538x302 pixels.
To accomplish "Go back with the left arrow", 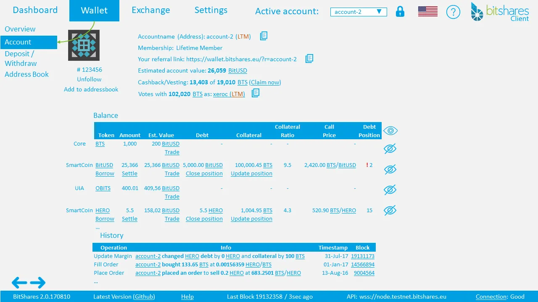I will coord(19,283).
